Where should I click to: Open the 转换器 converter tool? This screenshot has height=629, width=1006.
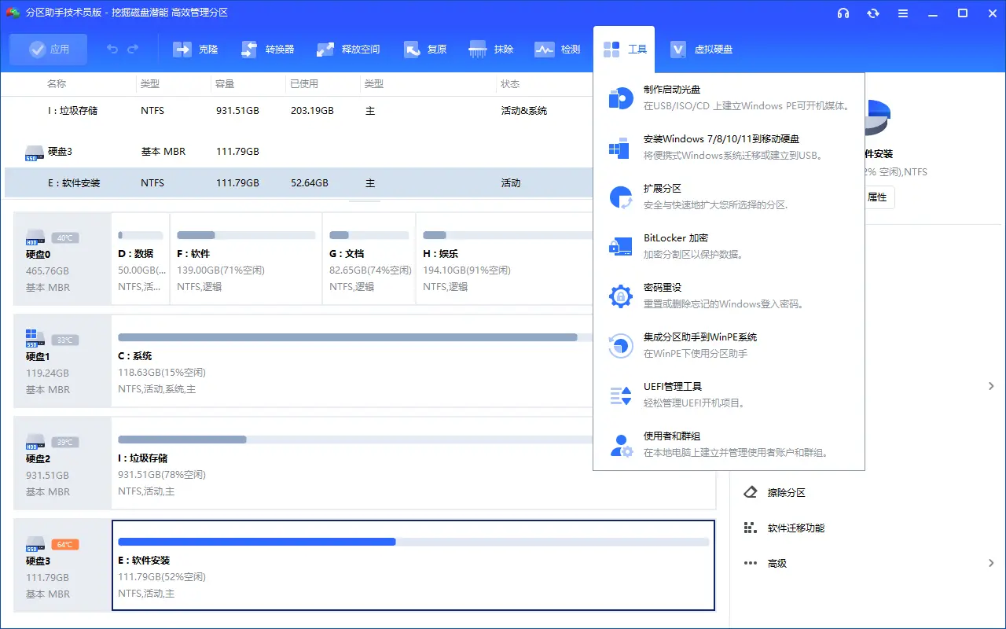(267, 50)
